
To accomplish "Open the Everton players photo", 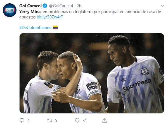I will 92,73.
